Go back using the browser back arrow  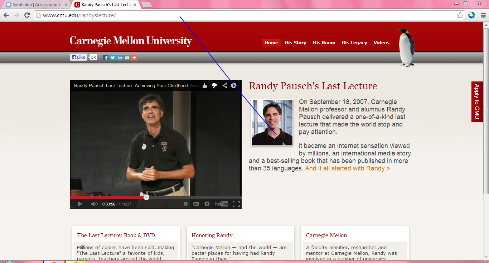click(x=6, y=15)
